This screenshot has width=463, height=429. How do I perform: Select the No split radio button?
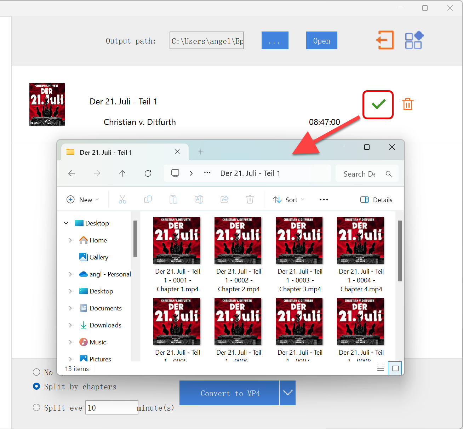coord(36,372)
